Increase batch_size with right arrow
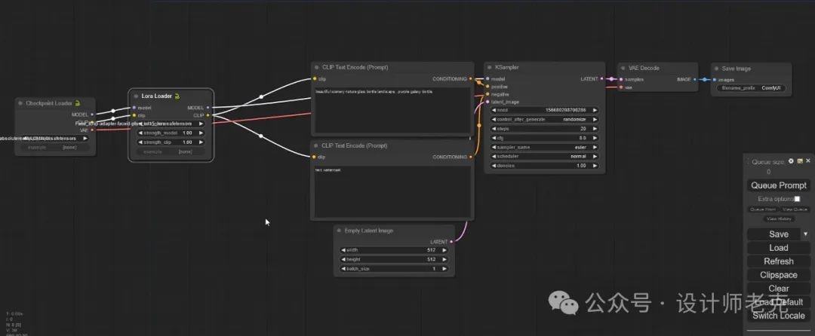Screen dimensions: 815x336 click(x=444, y=269)
